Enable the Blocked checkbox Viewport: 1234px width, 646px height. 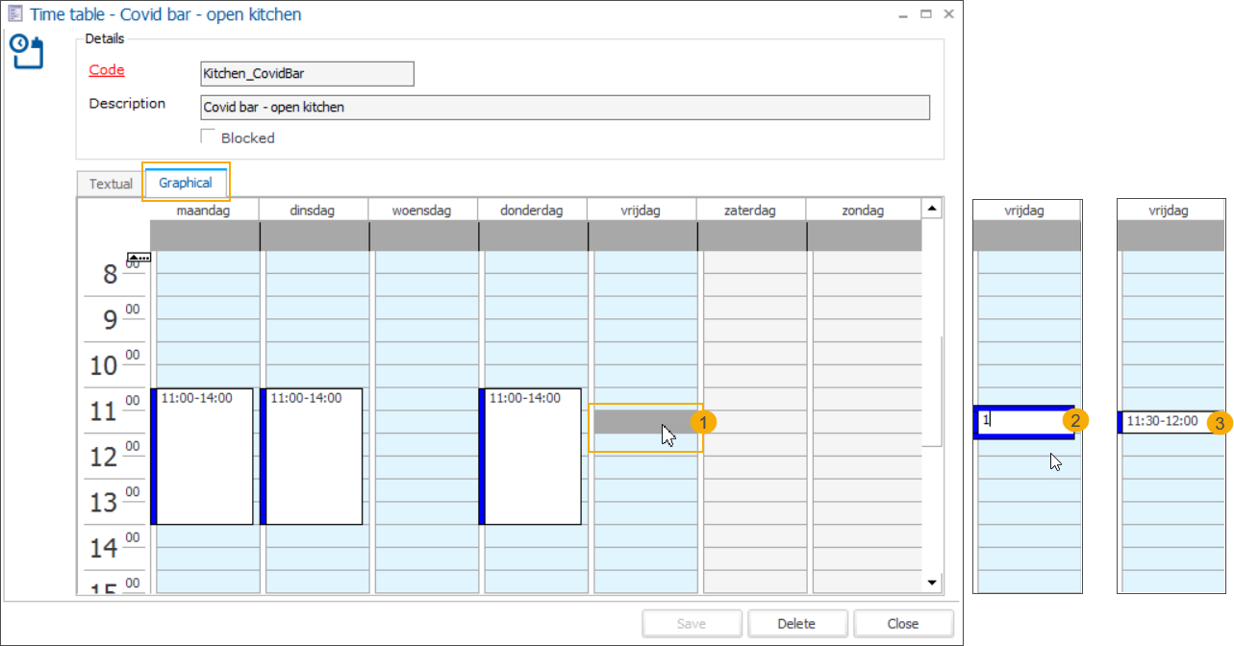tap(208, 137)
